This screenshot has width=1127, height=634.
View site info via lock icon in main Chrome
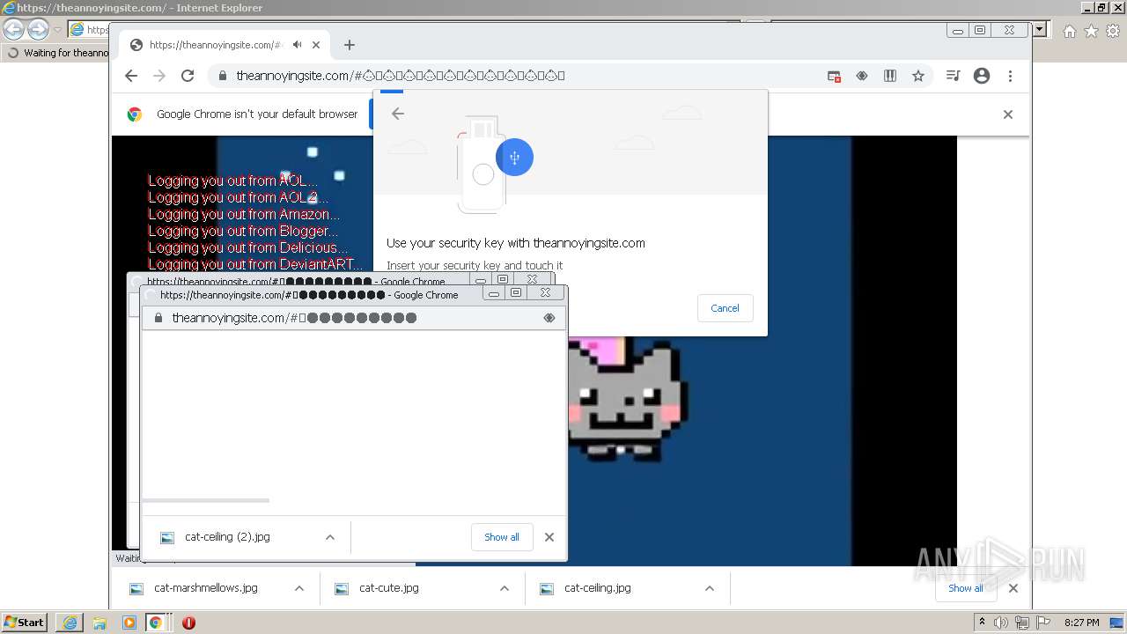pos(221,76)
